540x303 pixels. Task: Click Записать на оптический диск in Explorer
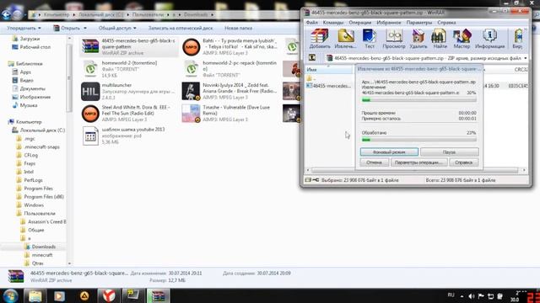181,28
